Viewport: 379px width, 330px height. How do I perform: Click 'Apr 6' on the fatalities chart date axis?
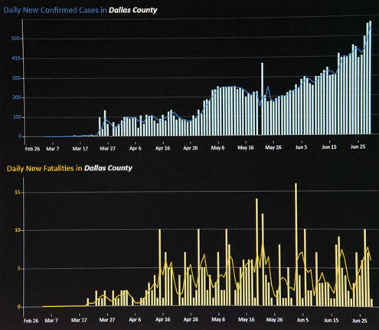tap(135, 320)
